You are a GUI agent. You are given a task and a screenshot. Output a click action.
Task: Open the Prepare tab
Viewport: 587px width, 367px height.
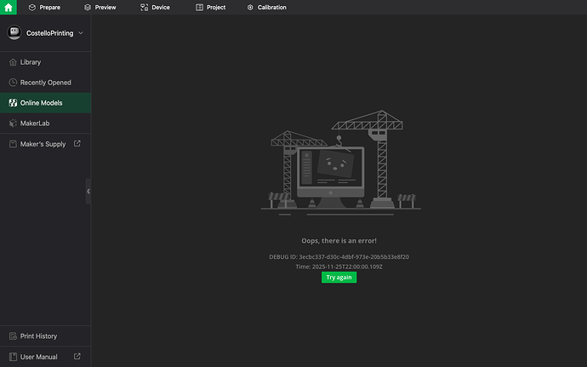[44, 7]
